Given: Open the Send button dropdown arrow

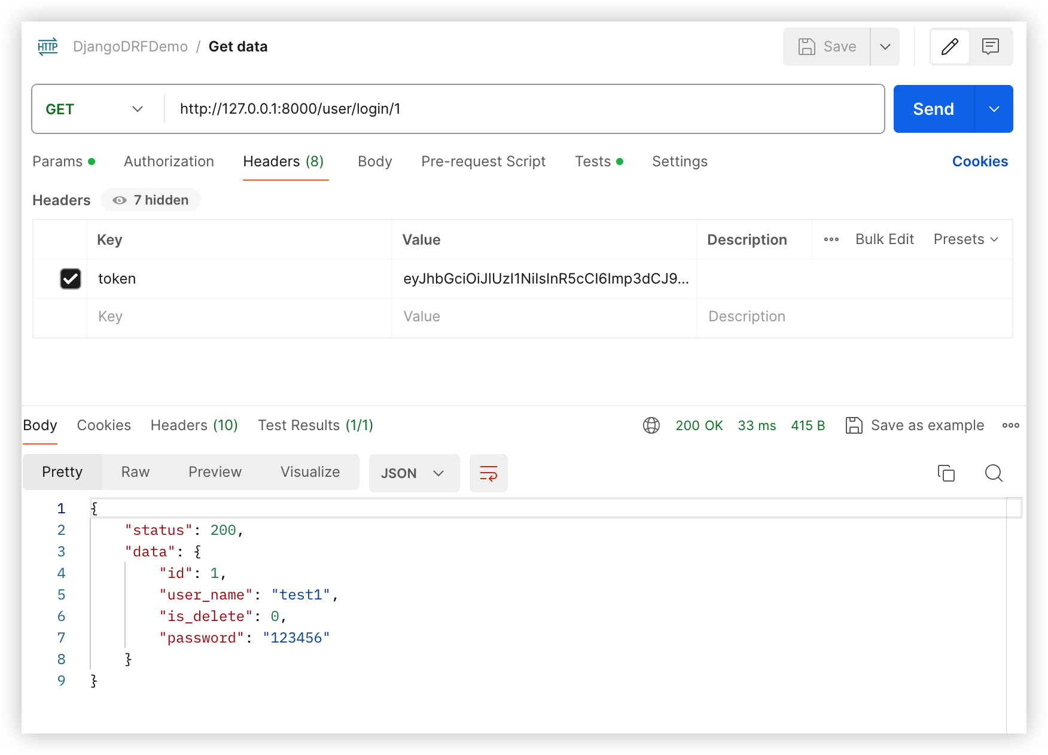Looking at the screenshot, I should pos(994,109).
